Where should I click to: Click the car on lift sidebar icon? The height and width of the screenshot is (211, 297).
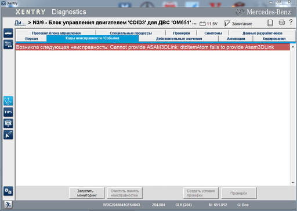[x=8, y=123]
